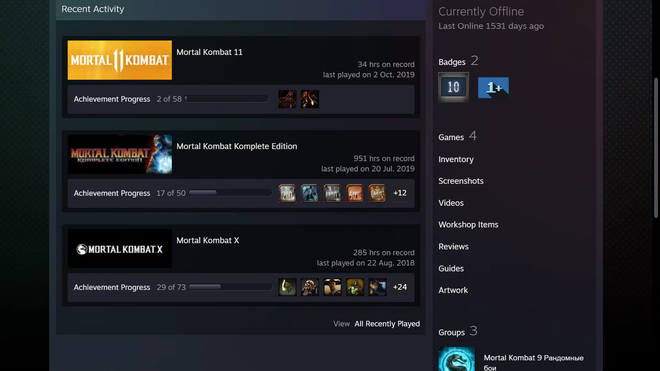Open Mortal Kombat 9 group avatar

click(456, 359)
